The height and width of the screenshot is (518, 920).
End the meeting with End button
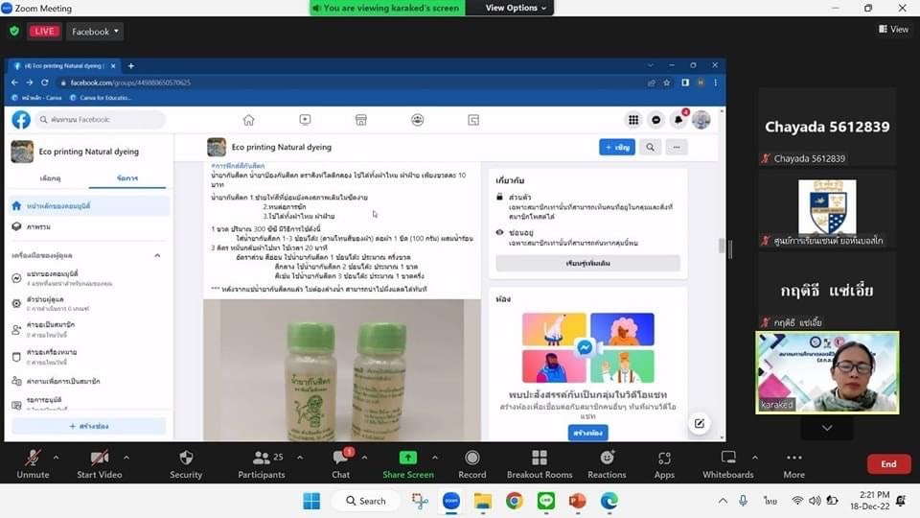(888, 464)
